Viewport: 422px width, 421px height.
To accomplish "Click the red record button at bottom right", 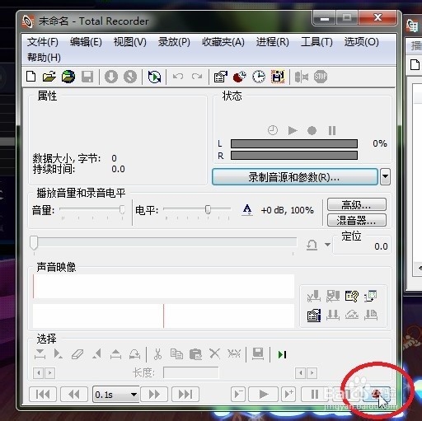I will pos(376,394).
